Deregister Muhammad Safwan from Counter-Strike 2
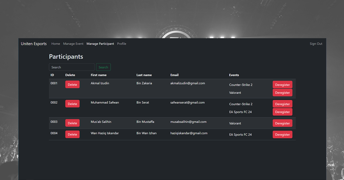This screenshot has width=344, height=180. (x=282, y=104)
